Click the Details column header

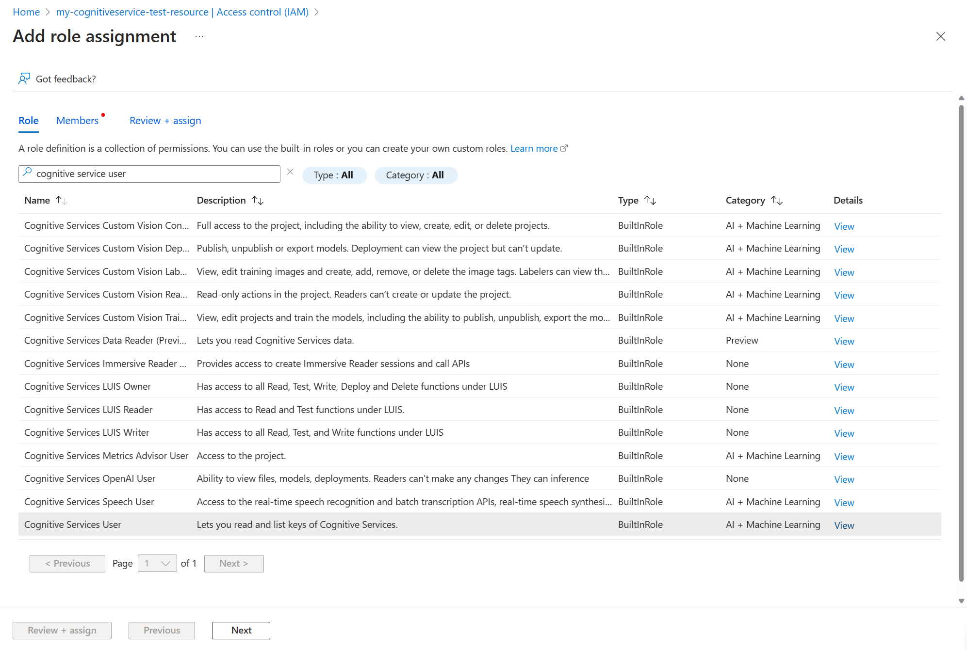tap(848, 200)
